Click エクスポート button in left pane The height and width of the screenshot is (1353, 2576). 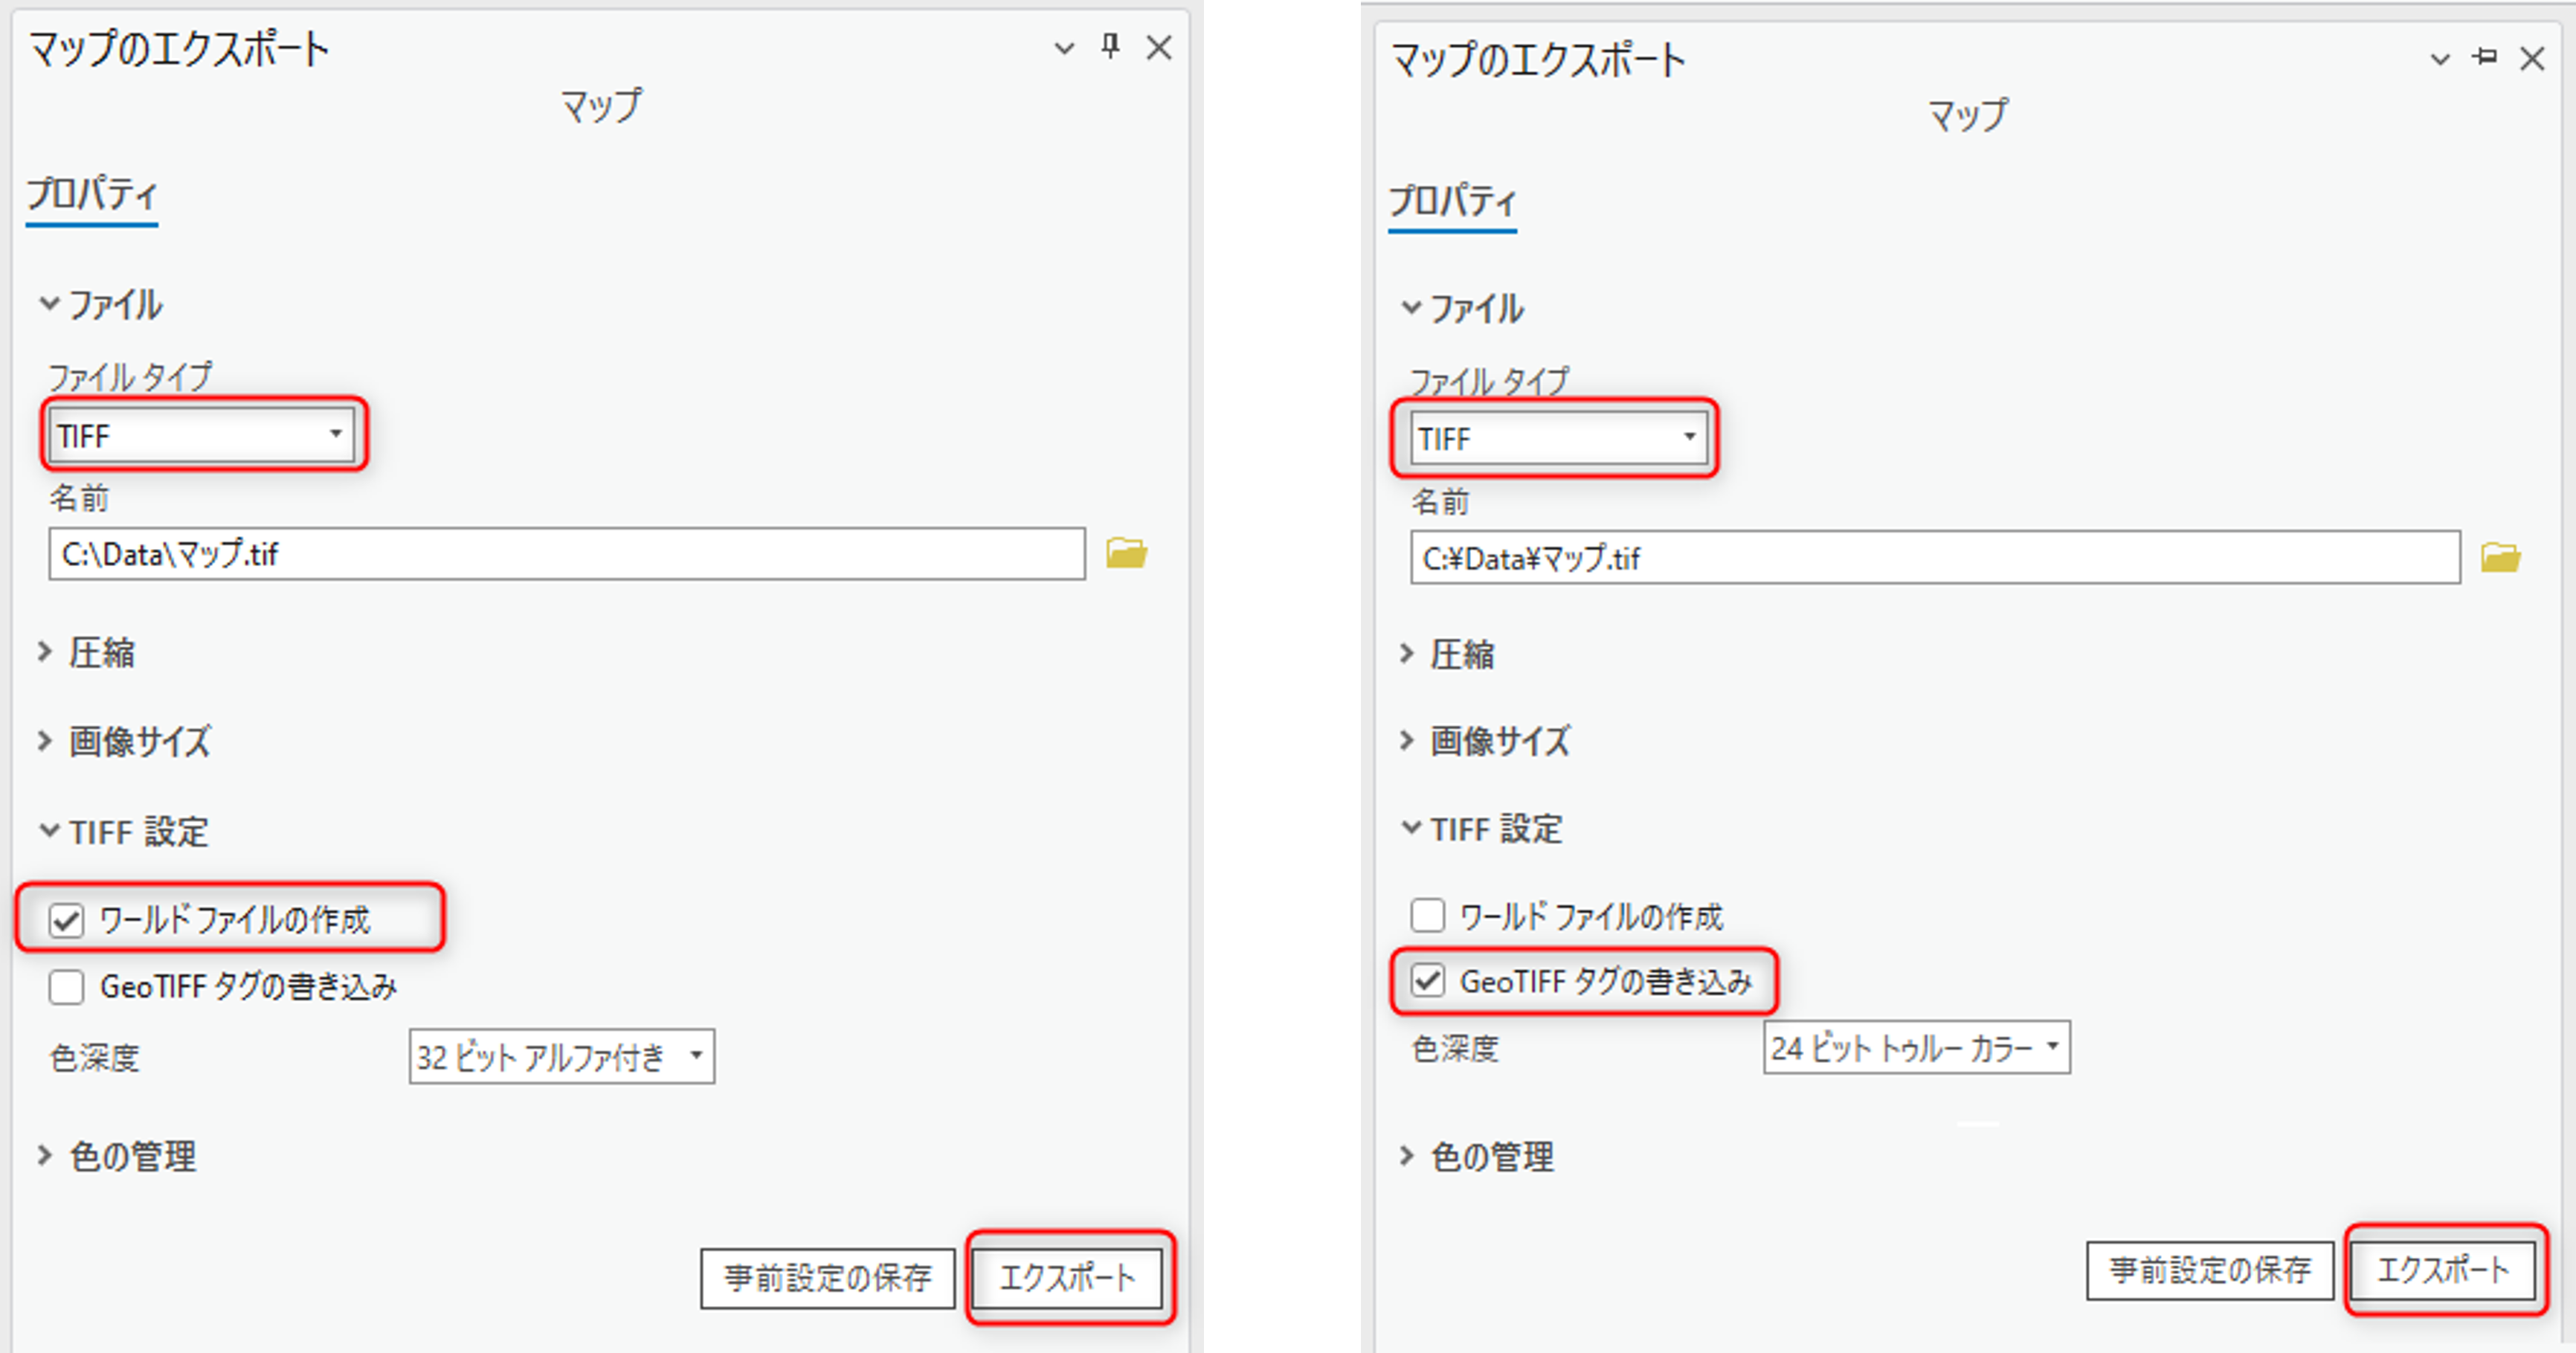click(x=1067, y=1277)
